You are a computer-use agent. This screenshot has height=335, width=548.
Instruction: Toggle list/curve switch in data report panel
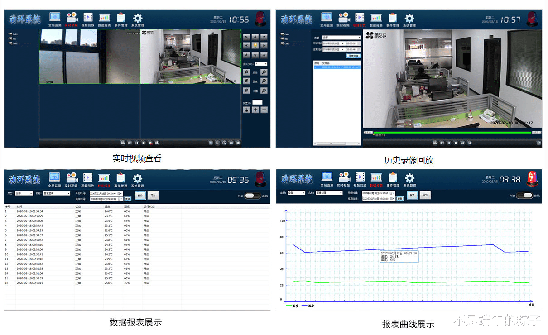[252, 196]
